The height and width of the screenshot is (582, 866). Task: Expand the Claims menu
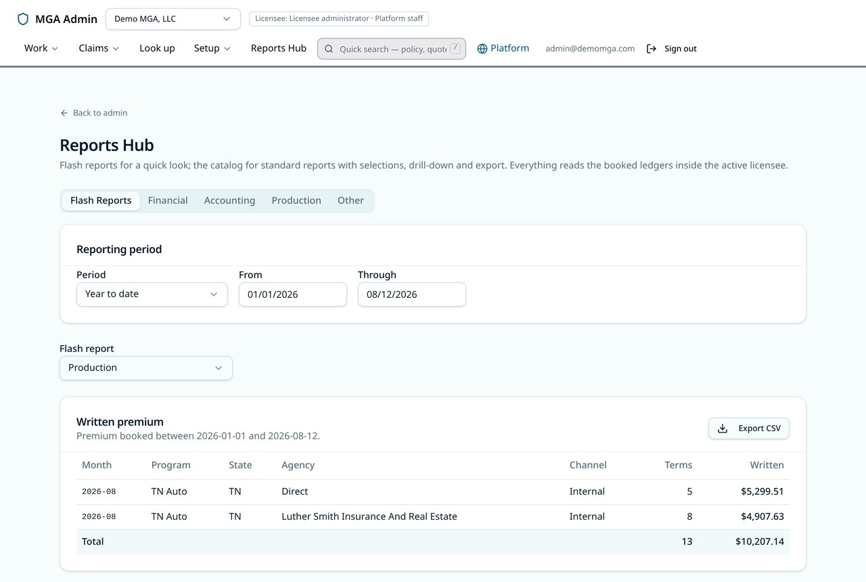click(99, 48)
